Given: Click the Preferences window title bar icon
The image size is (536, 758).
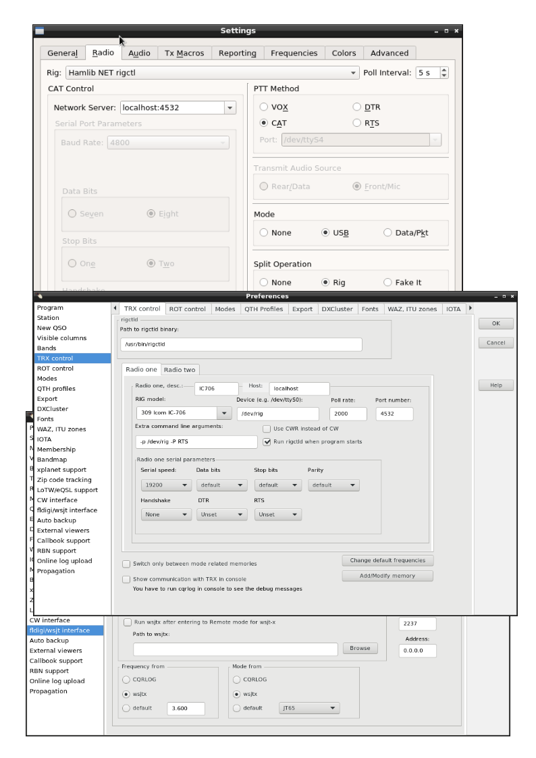Looking at the screenshot, I should click(x=40, y=296).
